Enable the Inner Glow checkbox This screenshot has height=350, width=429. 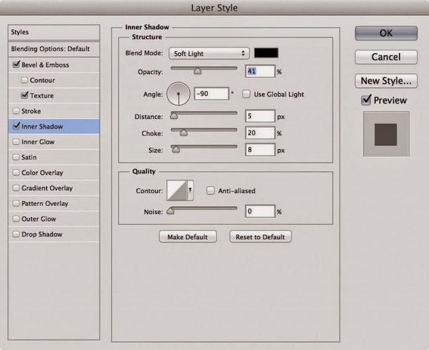pyautogui.click(x=16, y=141)
